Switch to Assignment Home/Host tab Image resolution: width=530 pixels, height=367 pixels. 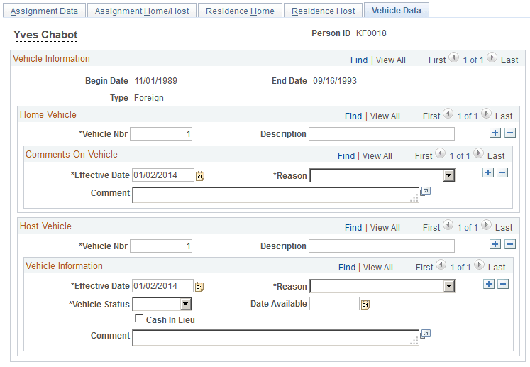coord(142,11)
